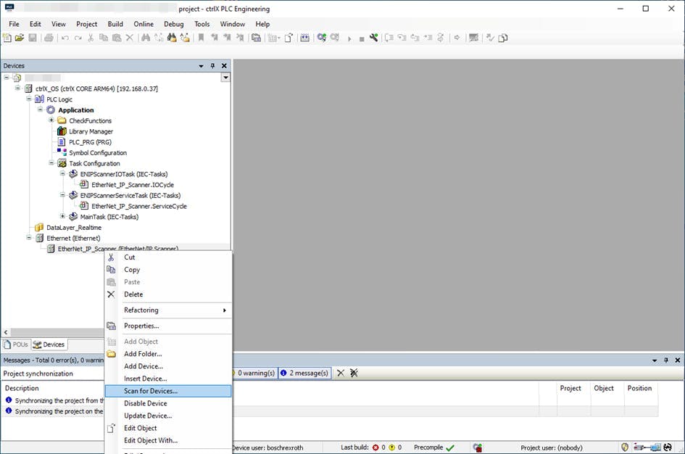Viewport: 685px width, 454px height.
Task: Click the Open Project folder toolbar icon
Action: (20, 38)
